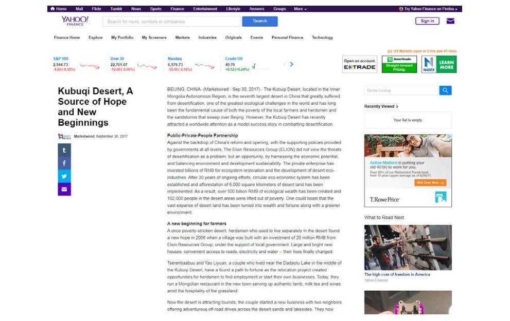
Task: Click Try Yahoo Finance on Firefox link
Action: [x=428, y=9]
